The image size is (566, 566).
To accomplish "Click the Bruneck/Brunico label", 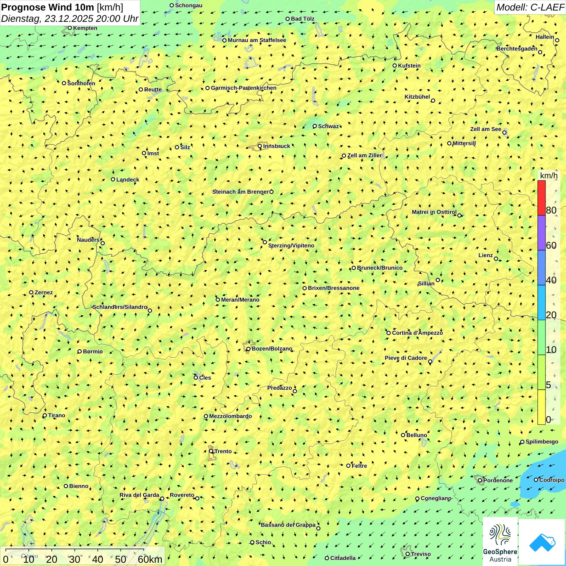I will [380, 268].
